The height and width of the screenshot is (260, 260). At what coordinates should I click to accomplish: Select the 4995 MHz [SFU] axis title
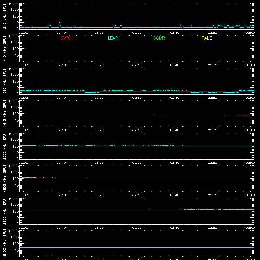click(4, 178)
